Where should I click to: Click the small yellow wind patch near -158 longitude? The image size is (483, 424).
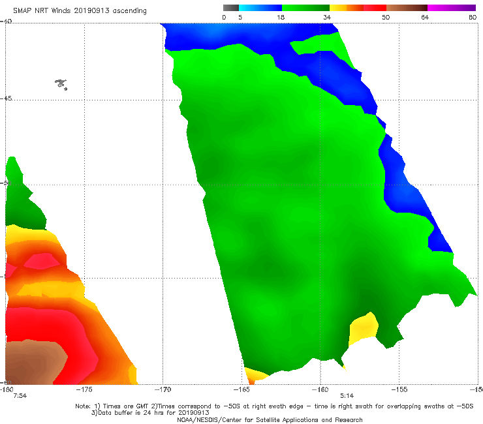coord(364,329)
